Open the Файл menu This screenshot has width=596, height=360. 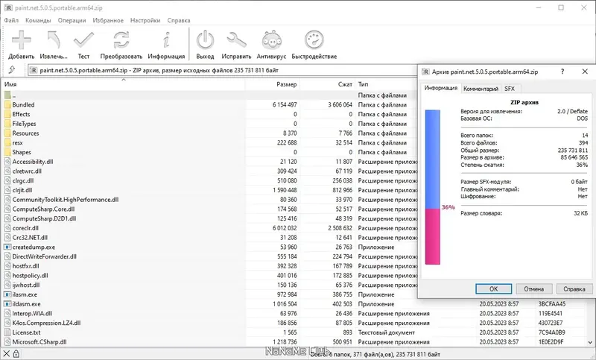coord(11,21)
